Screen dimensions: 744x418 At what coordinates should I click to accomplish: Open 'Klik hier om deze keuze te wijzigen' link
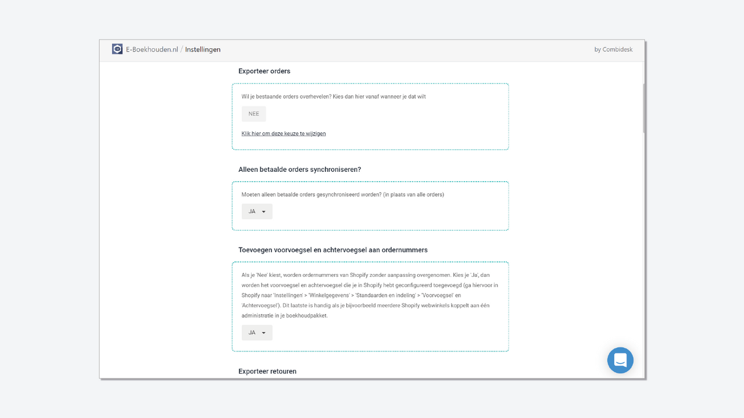point(283,133)
